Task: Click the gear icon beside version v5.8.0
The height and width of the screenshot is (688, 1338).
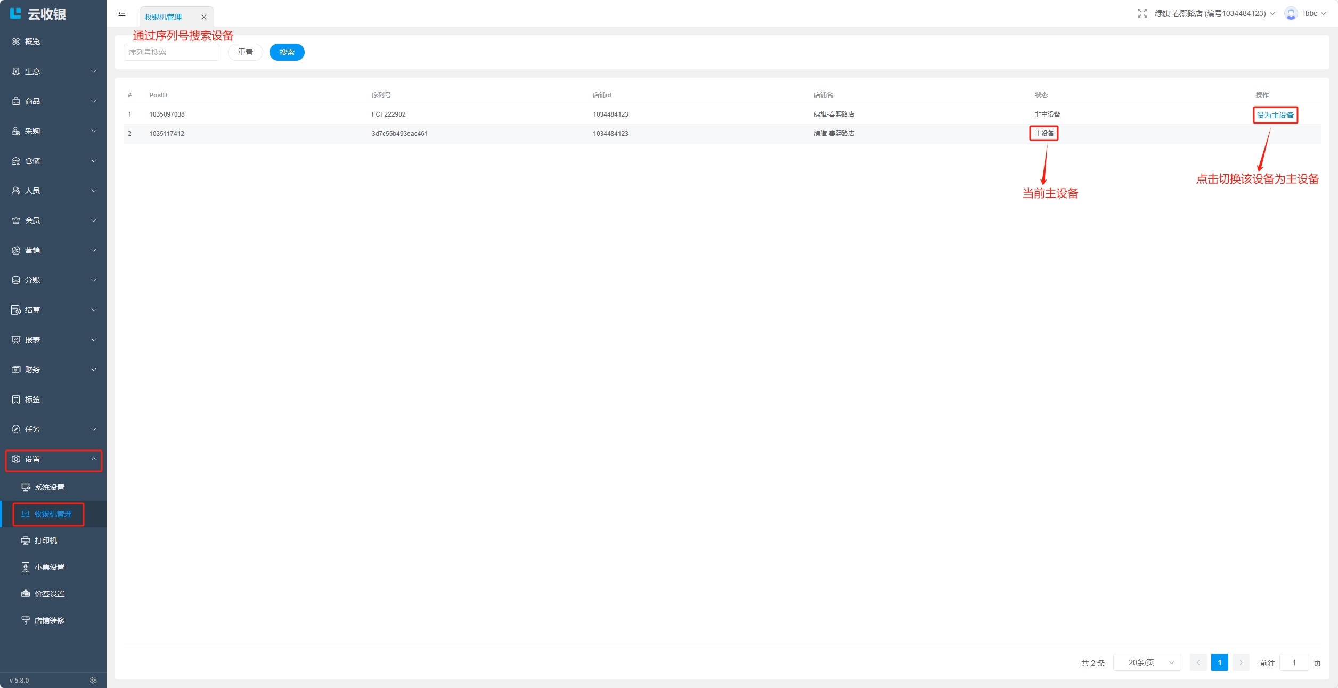Action: pos(93,680)
